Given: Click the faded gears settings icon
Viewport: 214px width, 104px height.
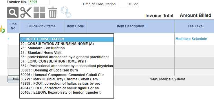Looking at the screenshot, I should (66, 12).
